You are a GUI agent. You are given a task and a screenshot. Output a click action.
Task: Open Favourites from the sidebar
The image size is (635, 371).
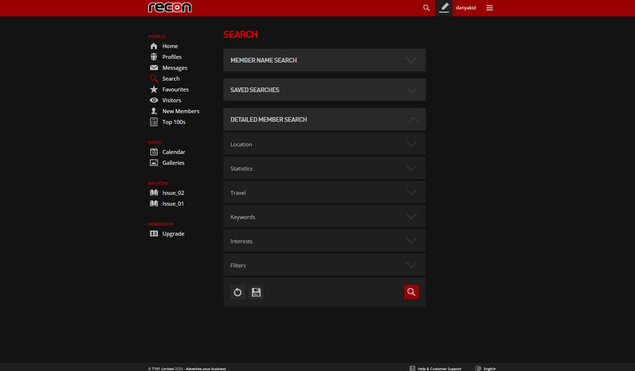click(175, 89)
